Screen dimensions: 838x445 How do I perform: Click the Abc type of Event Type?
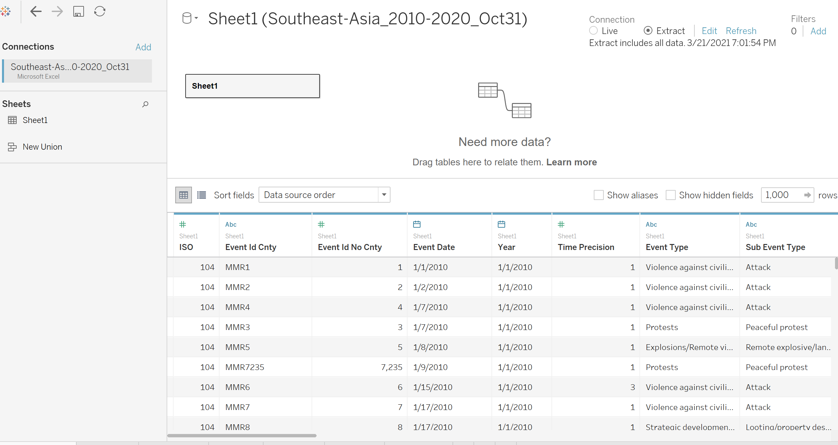click(x=651, y=224)
